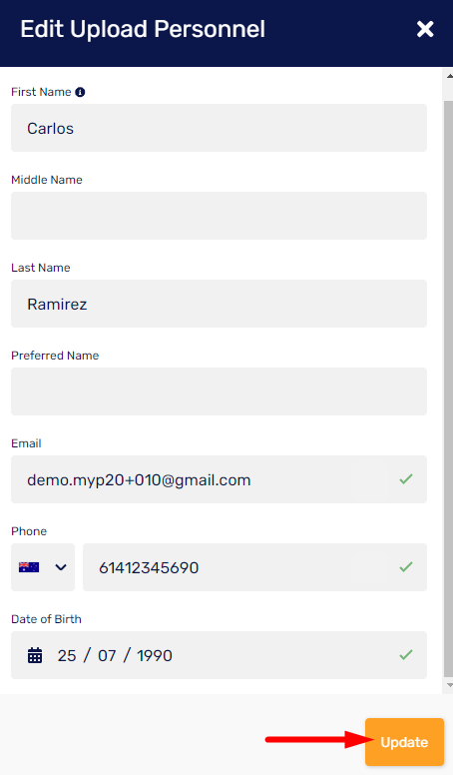Click the empty Middle Name field
453x775 pixels.
click(219, 216)
